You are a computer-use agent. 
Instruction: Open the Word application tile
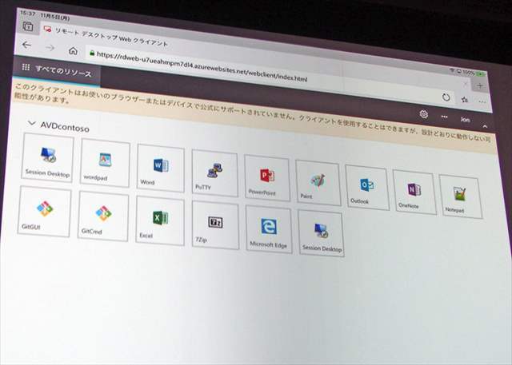pos(161,168)
